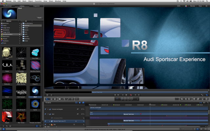The height and width of the screenshot is (131, 210).
Task: Toggle the Text group visibility checkbox
Action: (x=45, y=113)
